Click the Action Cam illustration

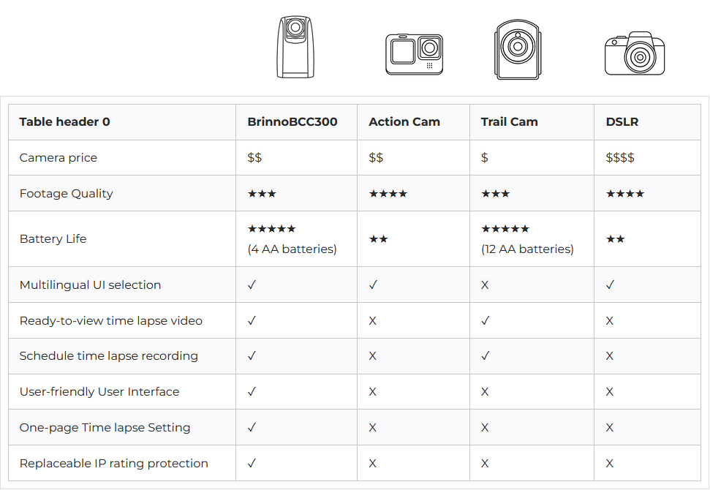(x=414, y=54)
